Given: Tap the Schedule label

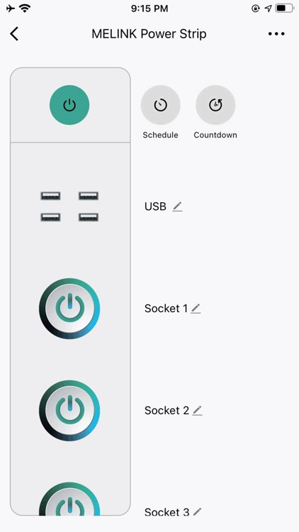Looking at the screenshot, I should [x=160, y=135].
